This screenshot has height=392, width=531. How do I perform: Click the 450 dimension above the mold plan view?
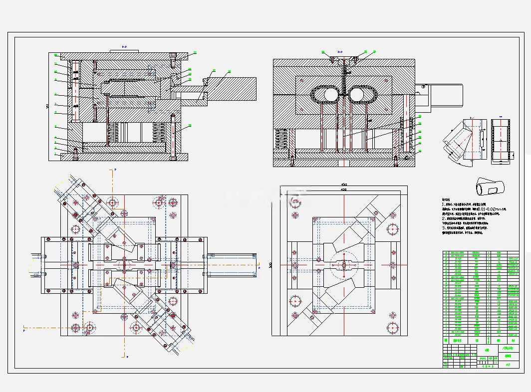click(344, 185)
